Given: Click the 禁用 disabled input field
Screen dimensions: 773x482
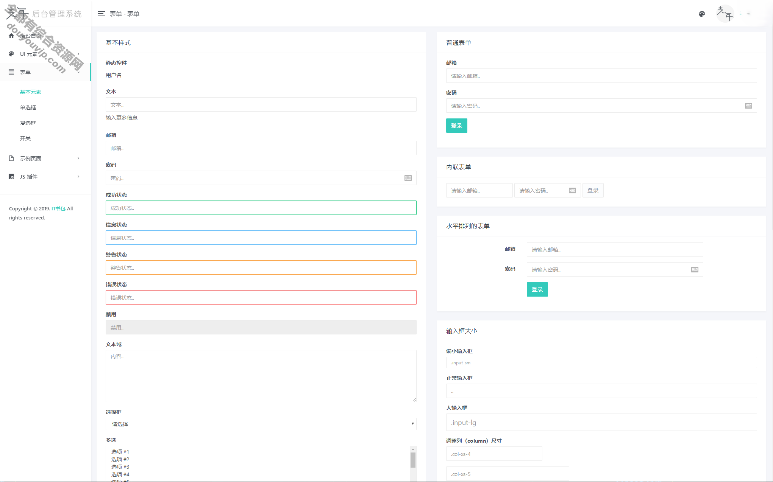Looking at the screenshot, I should (261, 327).
